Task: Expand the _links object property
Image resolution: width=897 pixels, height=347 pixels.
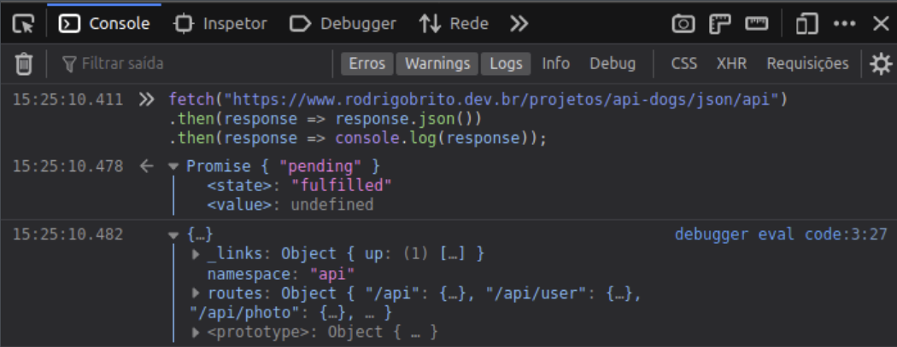Action: point(197,253)
